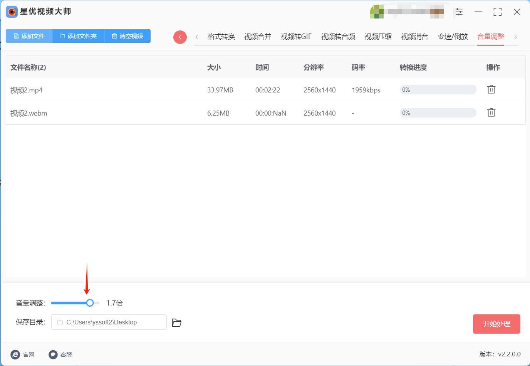The width and height of the screenshot is (530, 366).
Task: Click the 1959kbps bitrate cell
Action: pos(366,90)
